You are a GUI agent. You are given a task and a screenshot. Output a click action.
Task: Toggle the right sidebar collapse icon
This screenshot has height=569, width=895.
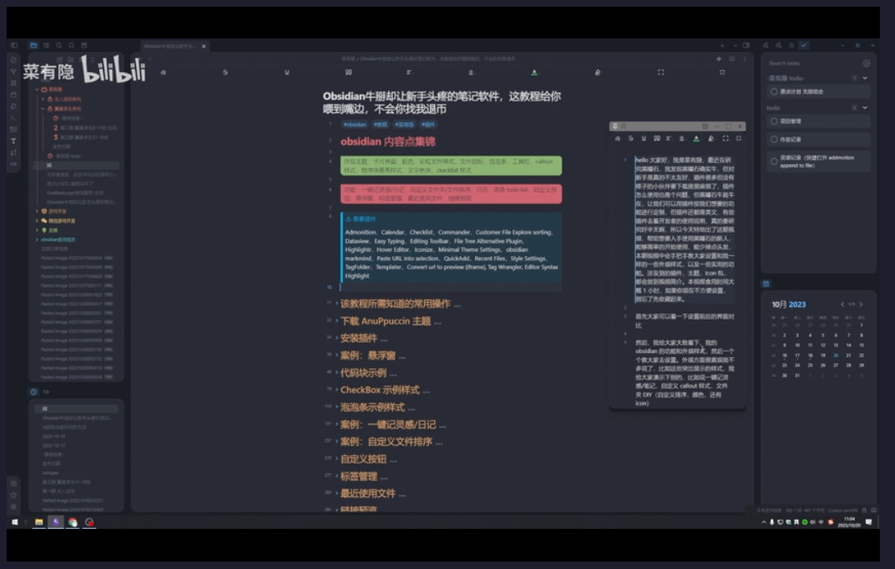(x=746, y=46)
